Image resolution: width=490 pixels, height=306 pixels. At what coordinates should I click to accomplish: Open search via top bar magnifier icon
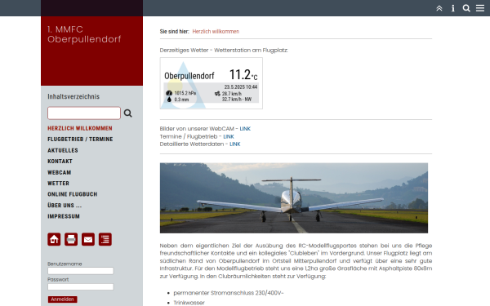click(x=466, y=8)
